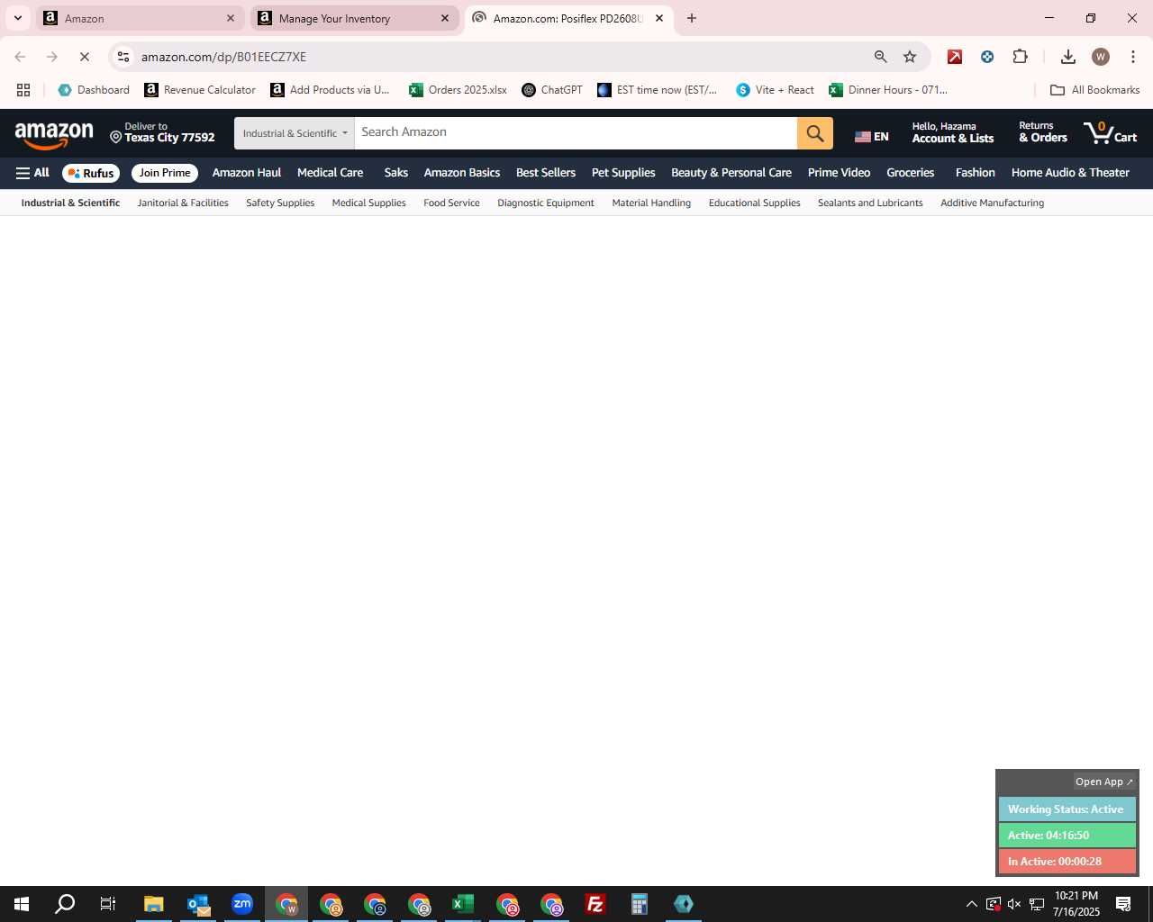Close the Posiflex product tab
The width and height of the screenshot is (1153, 922).
(x=659, y=18)
